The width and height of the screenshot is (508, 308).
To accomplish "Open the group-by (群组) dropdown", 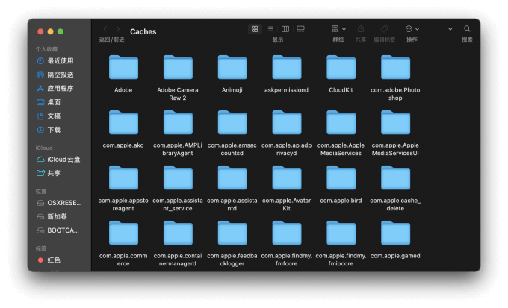I will click(338, 29).
